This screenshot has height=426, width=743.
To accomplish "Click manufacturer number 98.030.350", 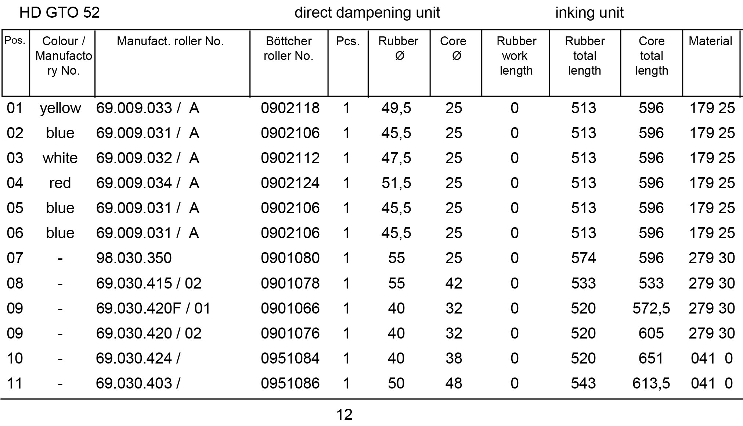I will click(134, 258).
